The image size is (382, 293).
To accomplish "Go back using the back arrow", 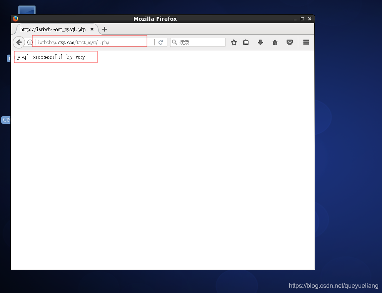I will (x=19, y=42).
